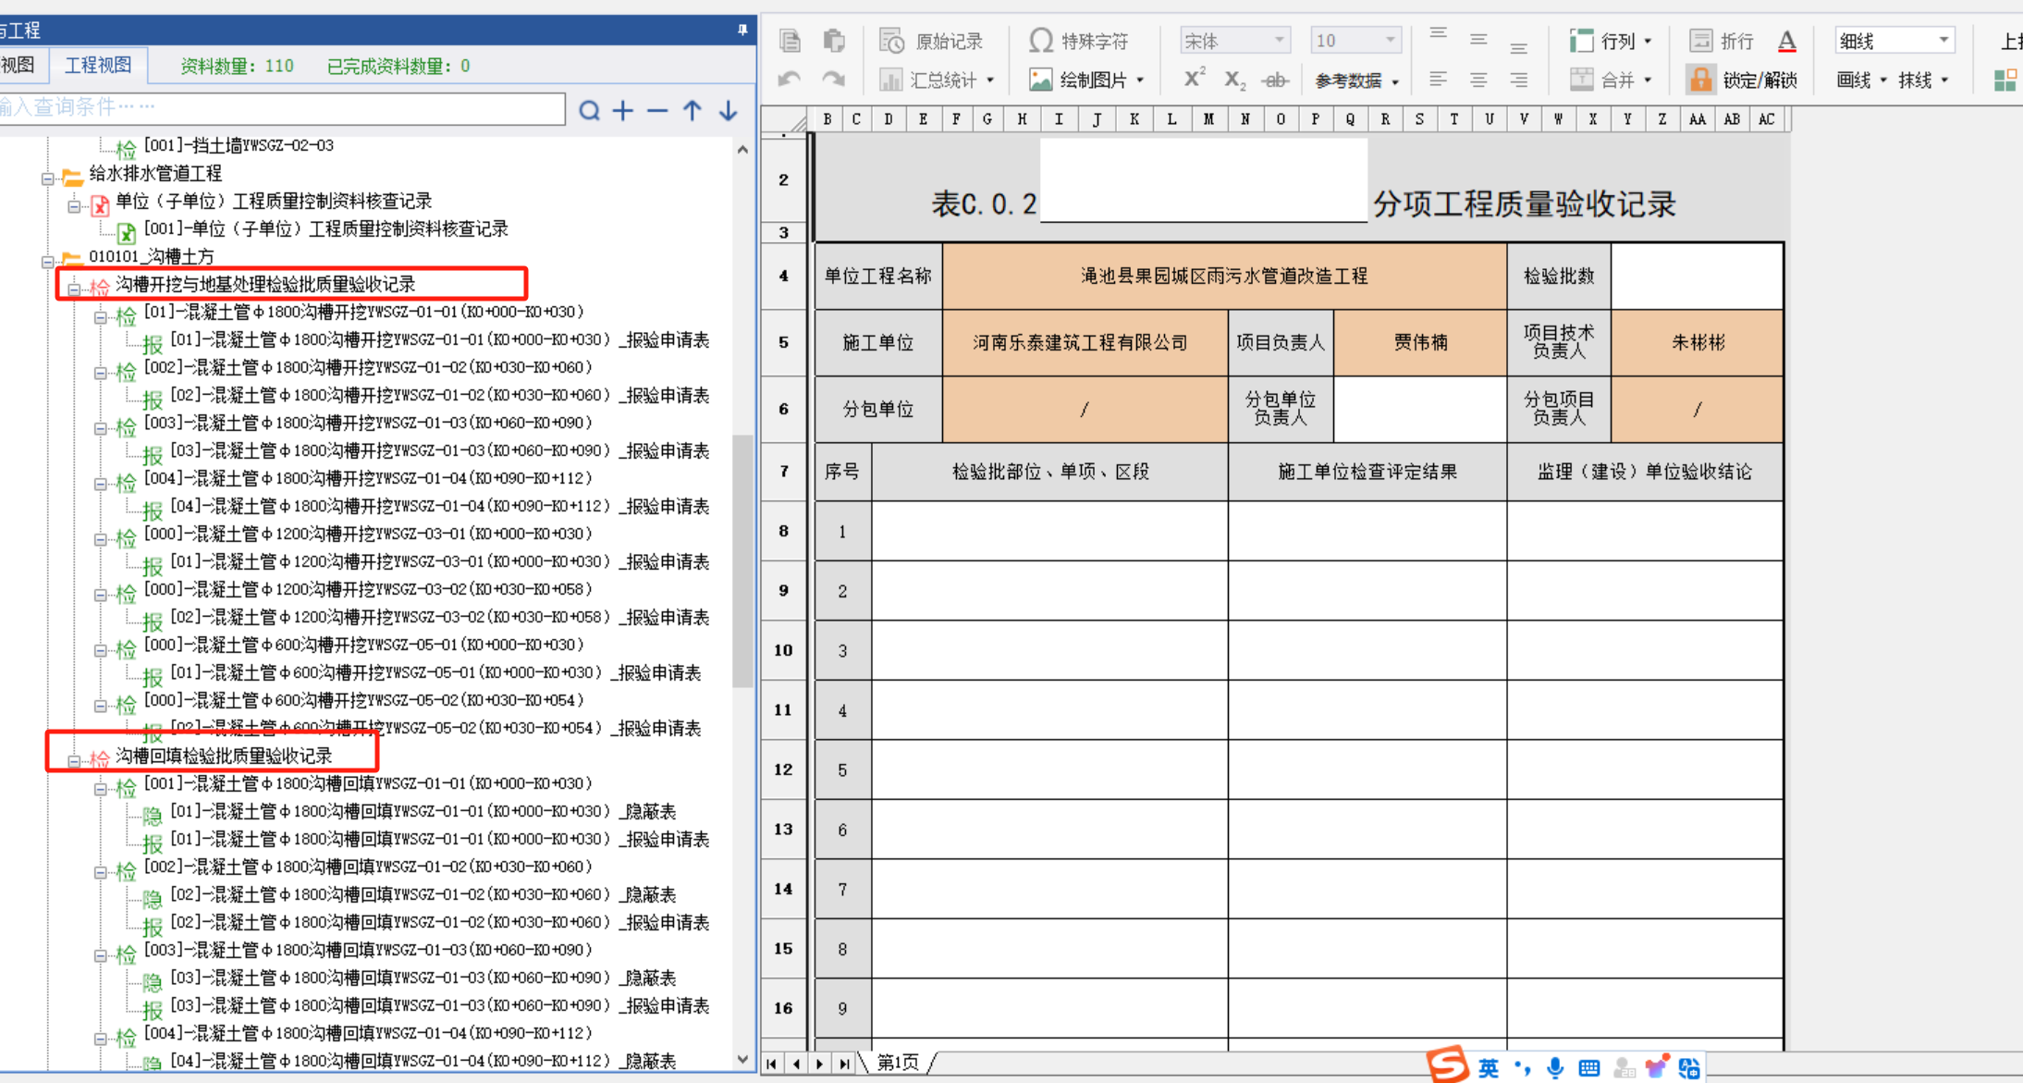This screenshot has width=2023, height=1083.
Task: Select [001]-单位(子单位)工程质量控制资料核查记录 item
Action: coord(325,228)
